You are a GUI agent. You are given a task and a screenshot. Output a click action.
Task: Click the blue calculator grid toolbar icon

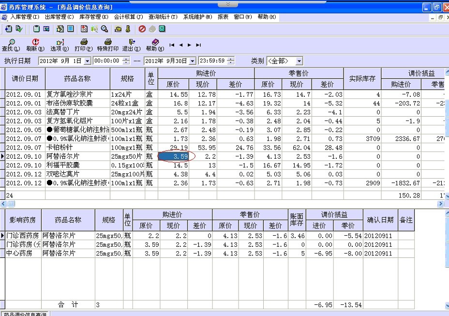click(x=71, y=29)
